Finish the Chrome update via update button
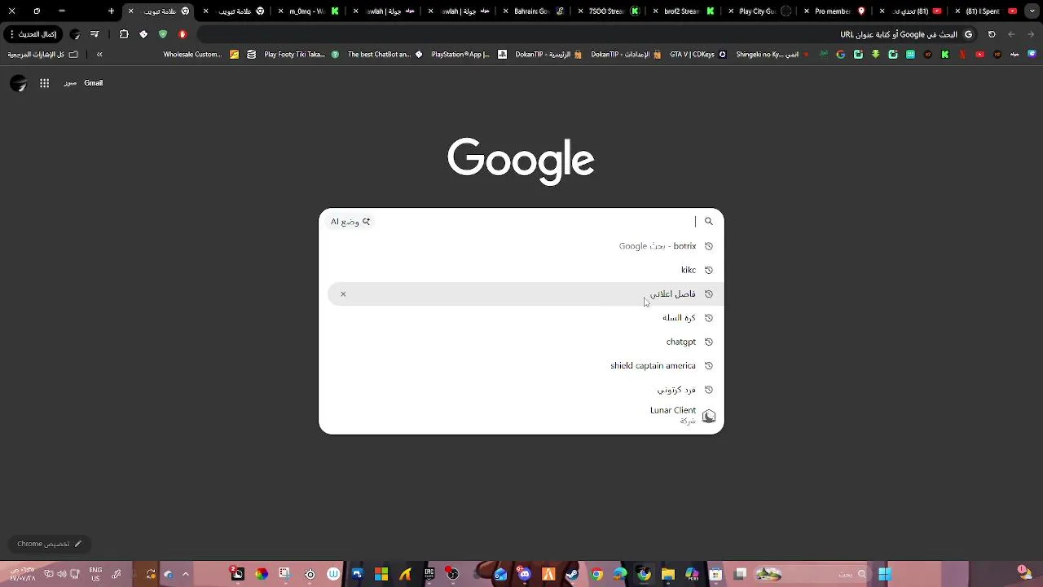The width and height of the screenshot is (1043, 587). pos(33,34)
